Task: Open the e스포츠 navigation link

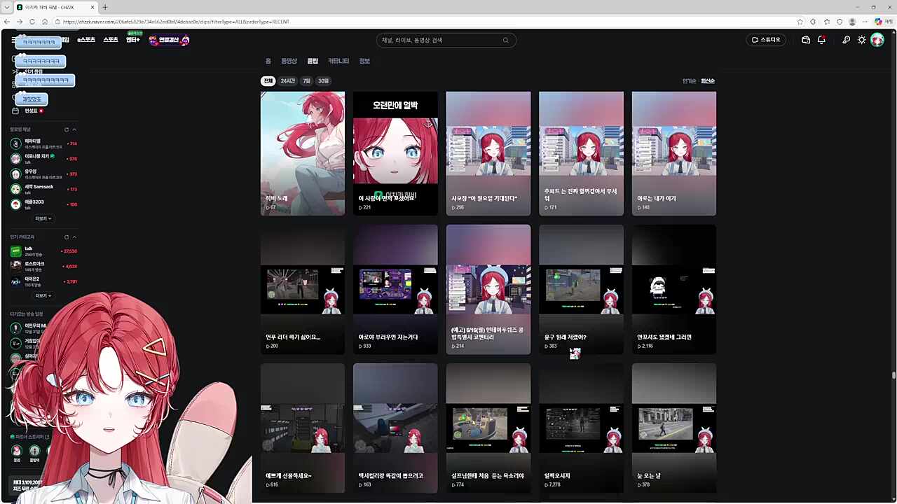Action: tap(86, 40)
